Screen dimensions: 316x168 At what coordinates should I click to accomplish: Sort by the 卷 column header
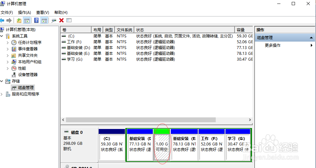click(76, 30)
